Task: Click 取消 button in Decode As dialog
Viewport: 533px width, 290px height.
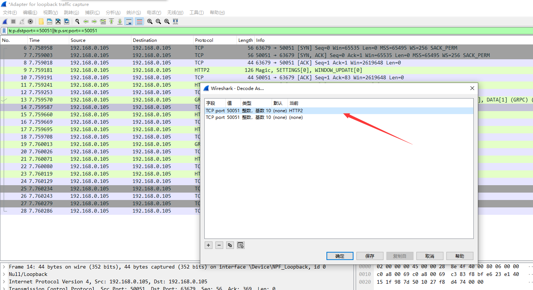Action: (430, 256)
